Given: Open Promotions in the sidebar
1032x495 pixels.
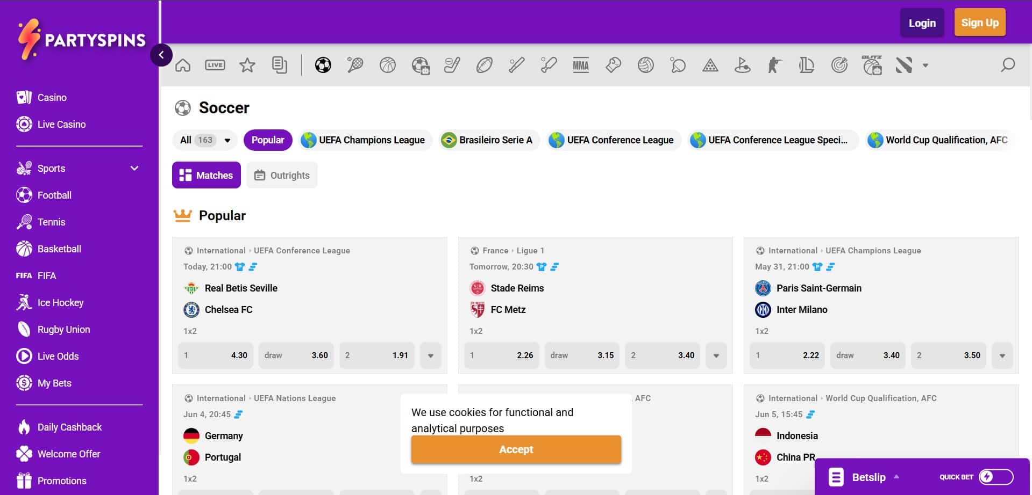Looking at the screenshot, I should (x=52, y=481).
